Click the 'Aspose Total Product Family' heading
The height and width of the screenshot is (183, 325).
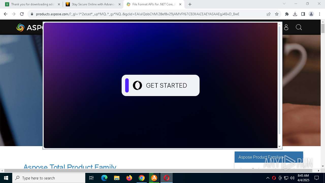pyautogui.click(x=70, y=166)
